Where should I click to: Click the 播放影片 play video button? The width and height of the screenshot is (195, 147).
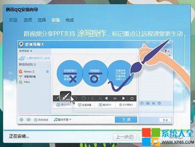(x=105, y=105)
